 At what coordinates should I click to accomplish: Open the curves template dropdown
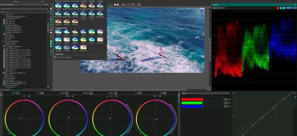[204, 93]
